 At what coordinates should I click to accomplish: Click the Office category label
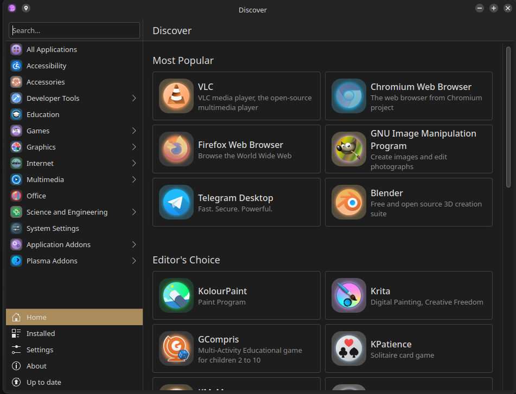[36, 196]
